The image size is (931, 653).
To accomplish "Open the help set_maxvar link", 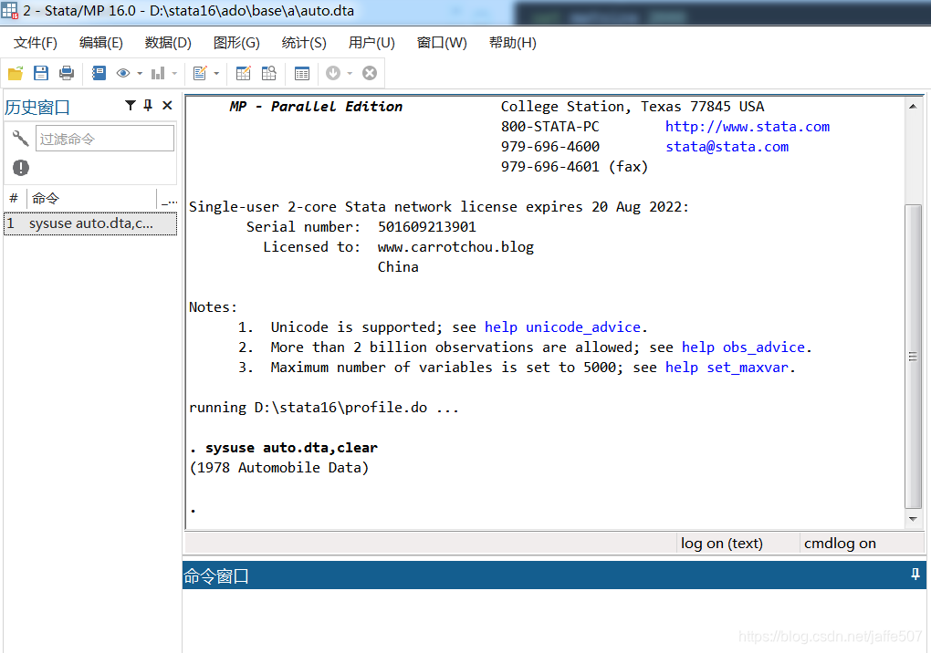I will [x=727, y=368].
